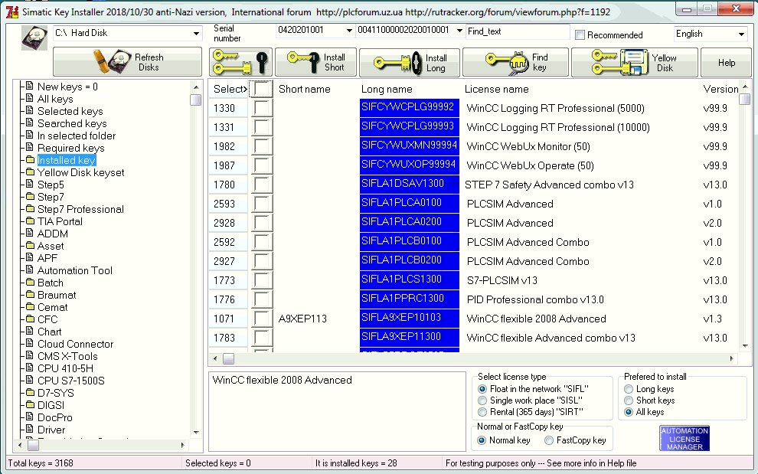The height and width of the screenshot is (474, 758).
Task: Select Searched keys tree item
Action: [72, 123]
